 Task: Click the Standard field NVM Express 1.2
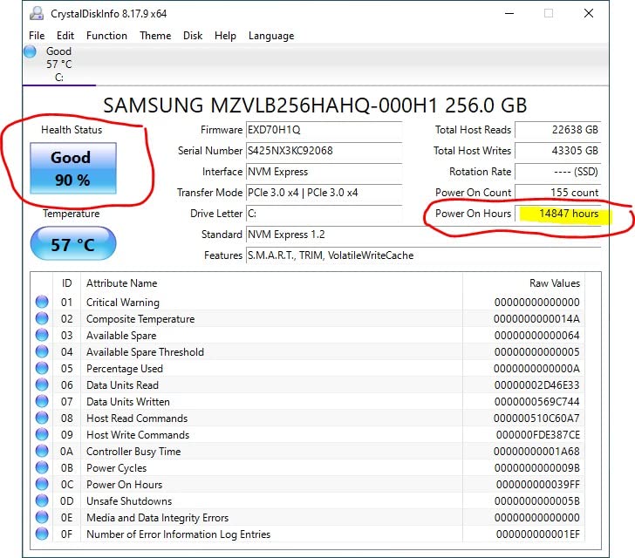[x=423, y=235]
